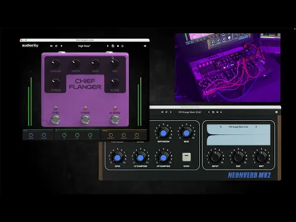Click the DIFFUSION knob on Neonverb

coord(163,133)
